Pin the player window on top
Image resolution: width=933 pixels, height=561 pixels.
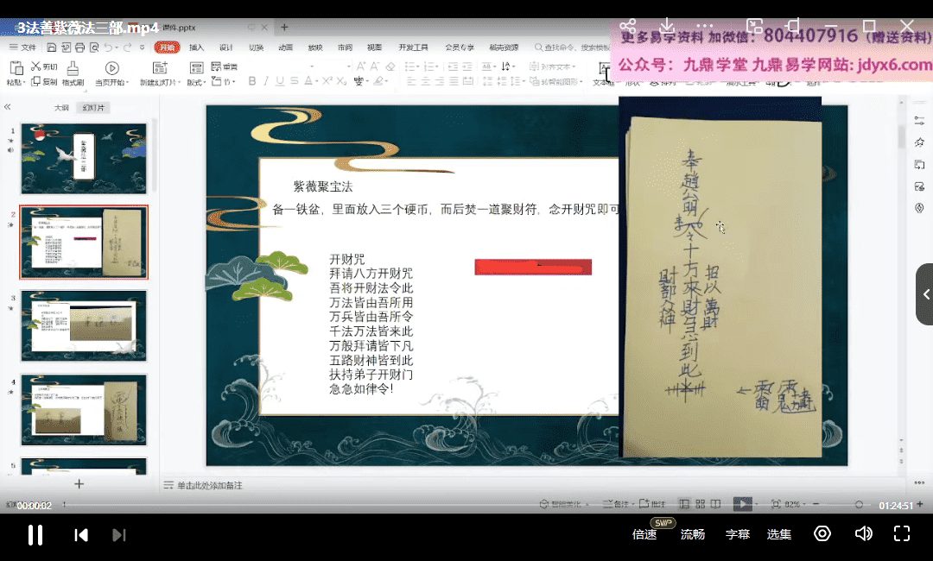click(x=794, y=27)
